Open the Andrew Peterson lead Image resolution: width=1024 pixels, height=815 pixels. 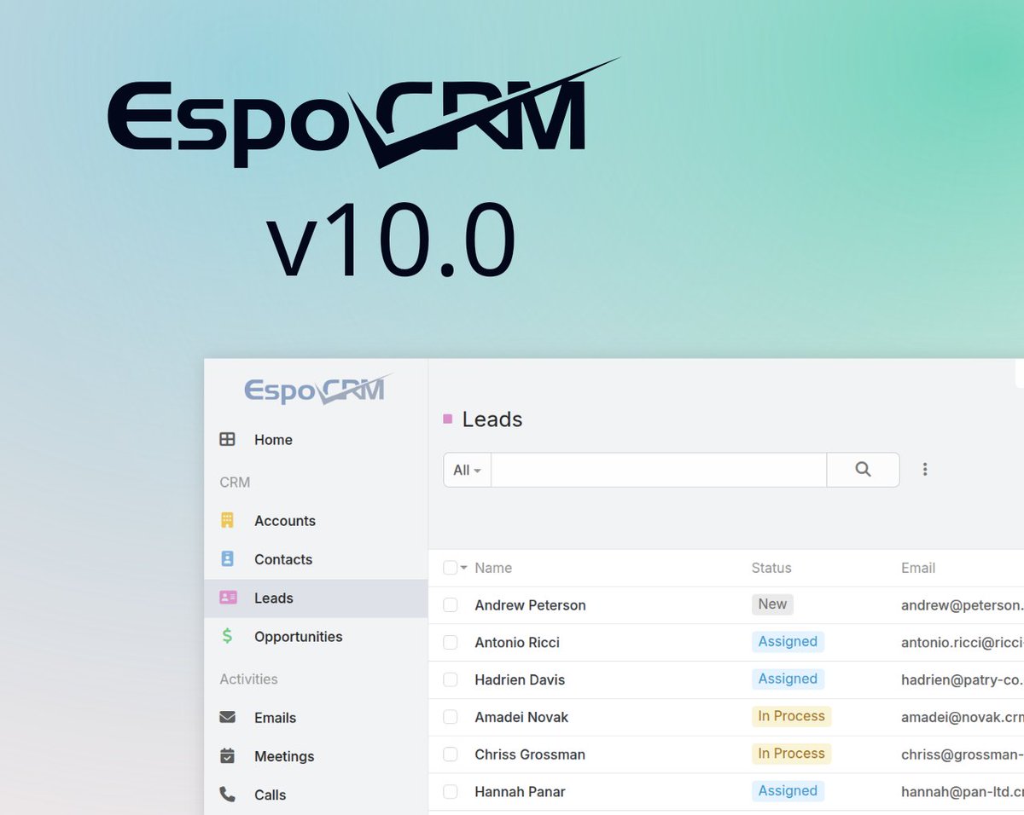(530, 605)
